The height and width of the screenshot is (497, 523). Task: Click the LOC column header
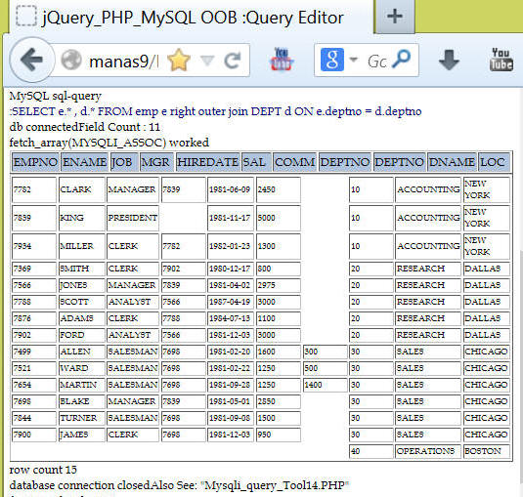[494, 162]
